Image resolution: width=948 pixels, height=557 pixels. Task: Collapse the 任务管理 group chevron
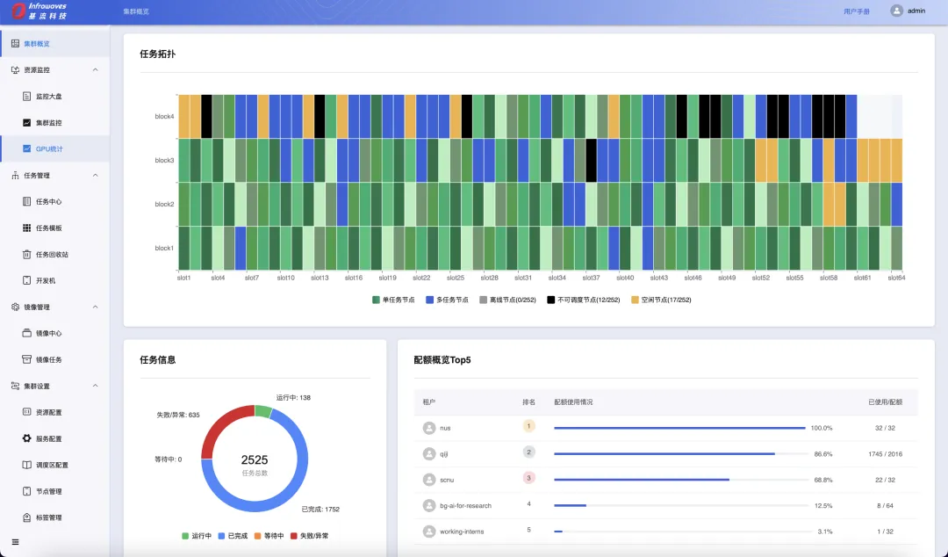(95, 176)
